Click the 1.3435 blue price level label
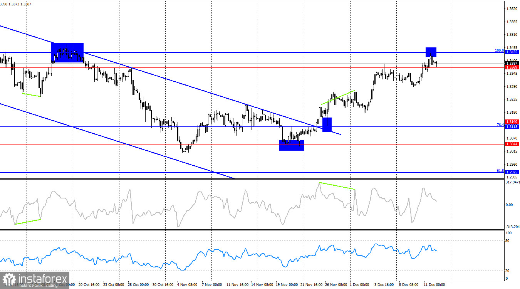The height and width of the screenshot is (289, 520). 512,52
